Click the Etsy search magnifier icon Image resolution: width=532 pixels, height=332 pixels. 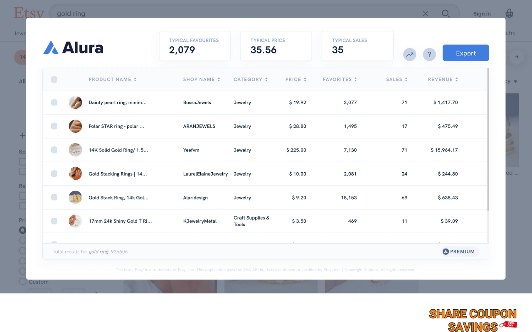446,14
